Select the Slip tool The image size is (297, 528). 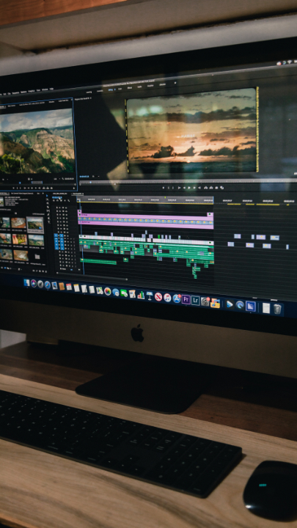pos(48,210)
